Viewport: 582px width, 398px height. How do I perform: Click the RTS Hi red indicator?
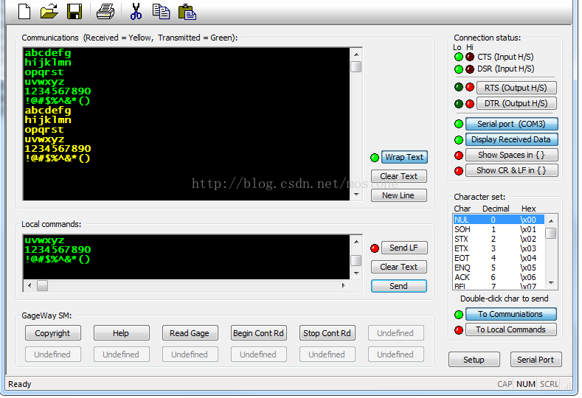click(470, 87)
